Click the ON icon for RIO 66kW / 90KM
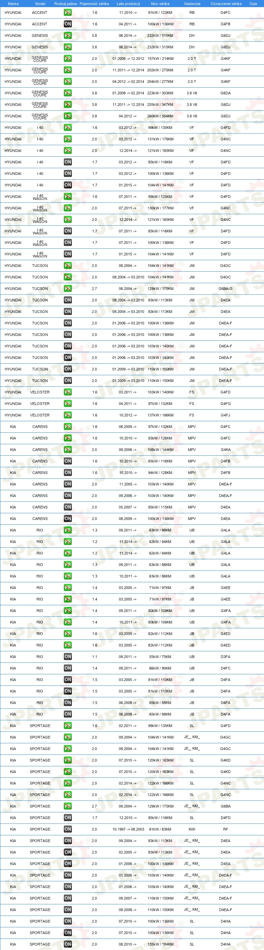Screen dimensions: 264x950 [68, 668]
